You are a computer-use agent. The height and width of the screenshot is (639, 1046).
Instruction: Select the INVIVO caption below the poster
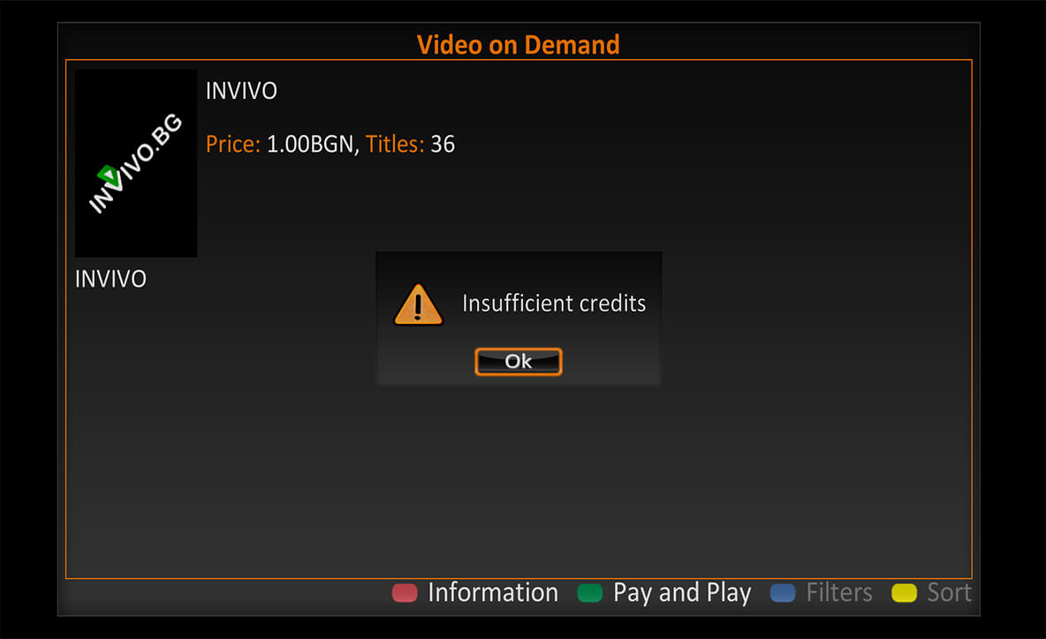pos(110,279)
